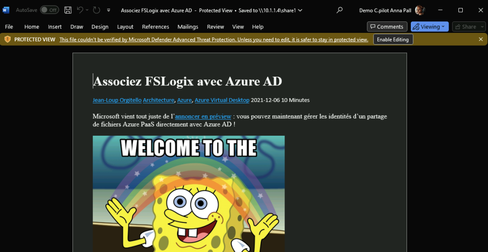Open Customize Quick Access Toolbar dropdown
Screen dimensions: 488x252
(x=109, y=10)
